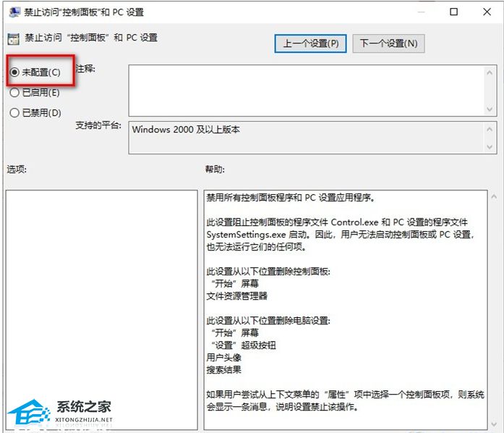
Task: Go to next setting with 下一个设置(N)
Action: [388, 43]
